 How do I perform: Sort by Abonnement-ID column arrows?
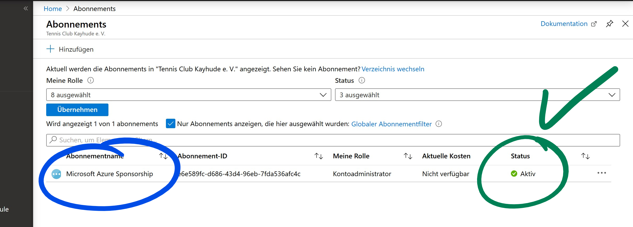coord(318,156)
